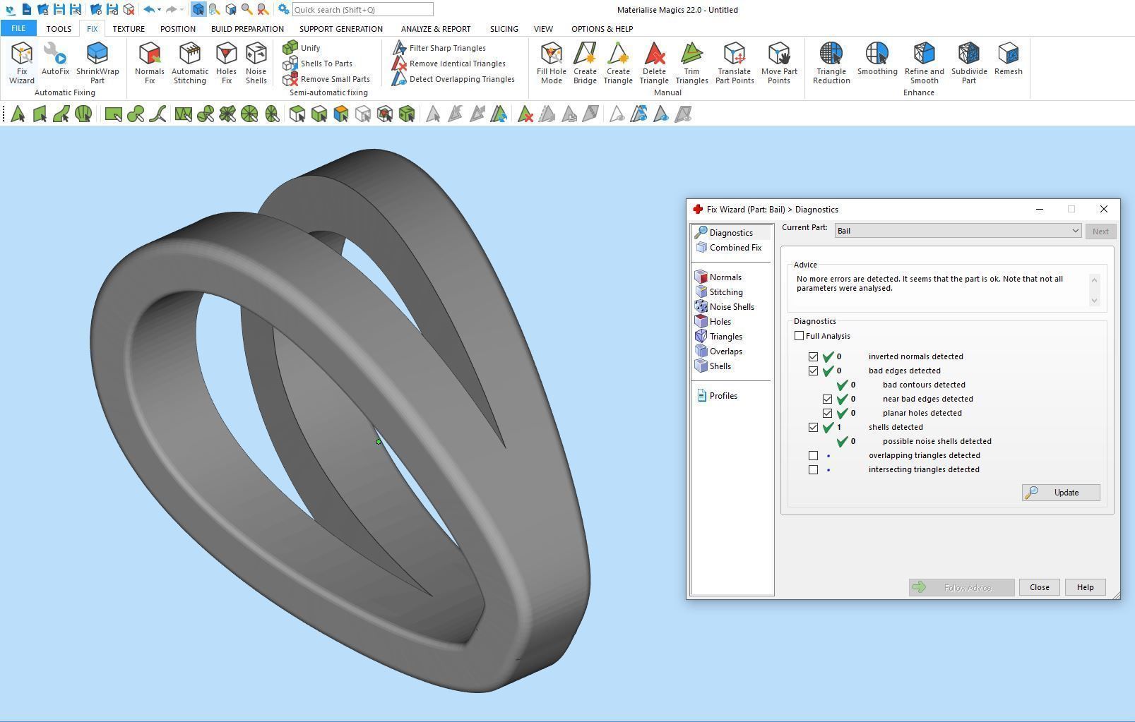Switch to the SLICING tab
Screen dimensions: 1135x722
pyautogui.click(x=504, y=29)
